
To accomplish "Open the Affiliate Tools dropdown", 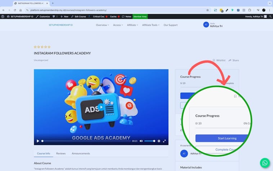I will point(151,25).
